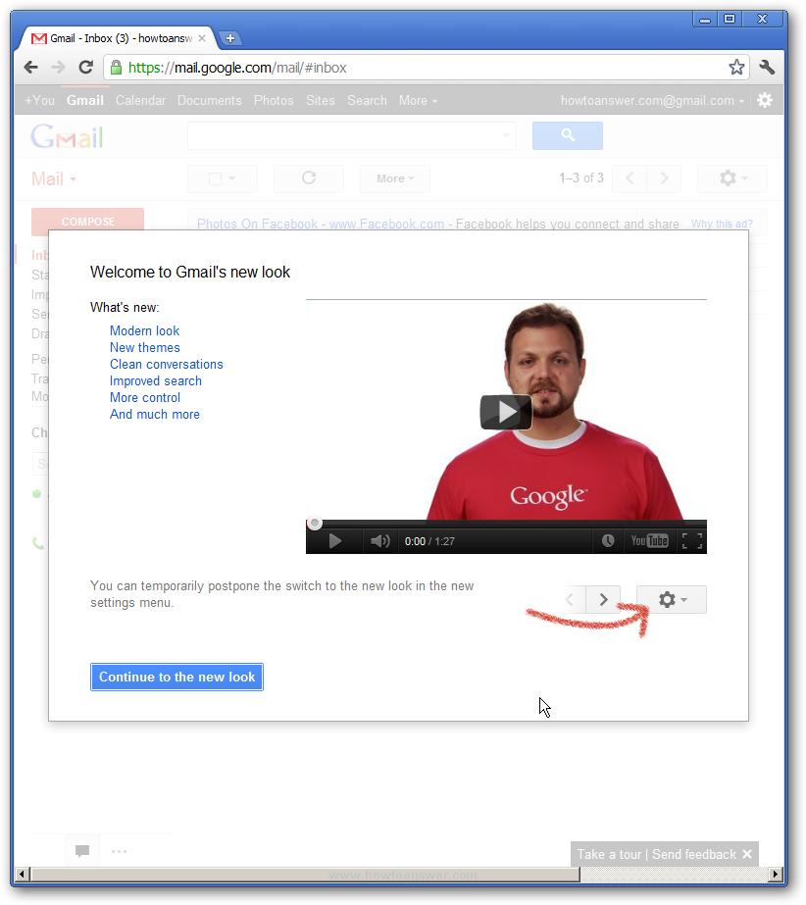Click the horizontal scrollbar thumb
806x905 pixels.
305,874
